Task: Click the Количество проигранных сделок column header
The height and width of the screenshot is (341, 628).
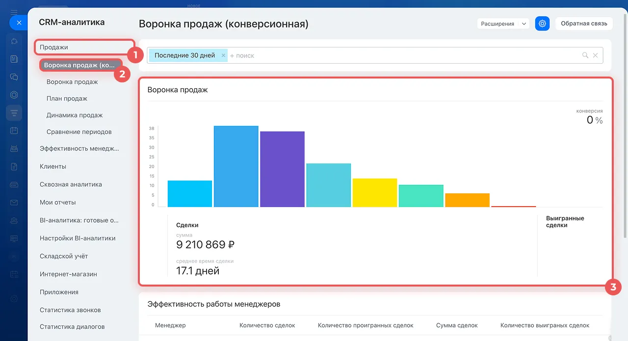Action: click(366, 325)
